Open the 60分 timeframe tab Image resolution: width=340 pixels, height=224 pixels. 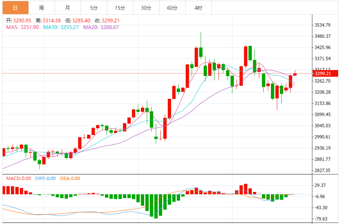click(x=172, y=8)
